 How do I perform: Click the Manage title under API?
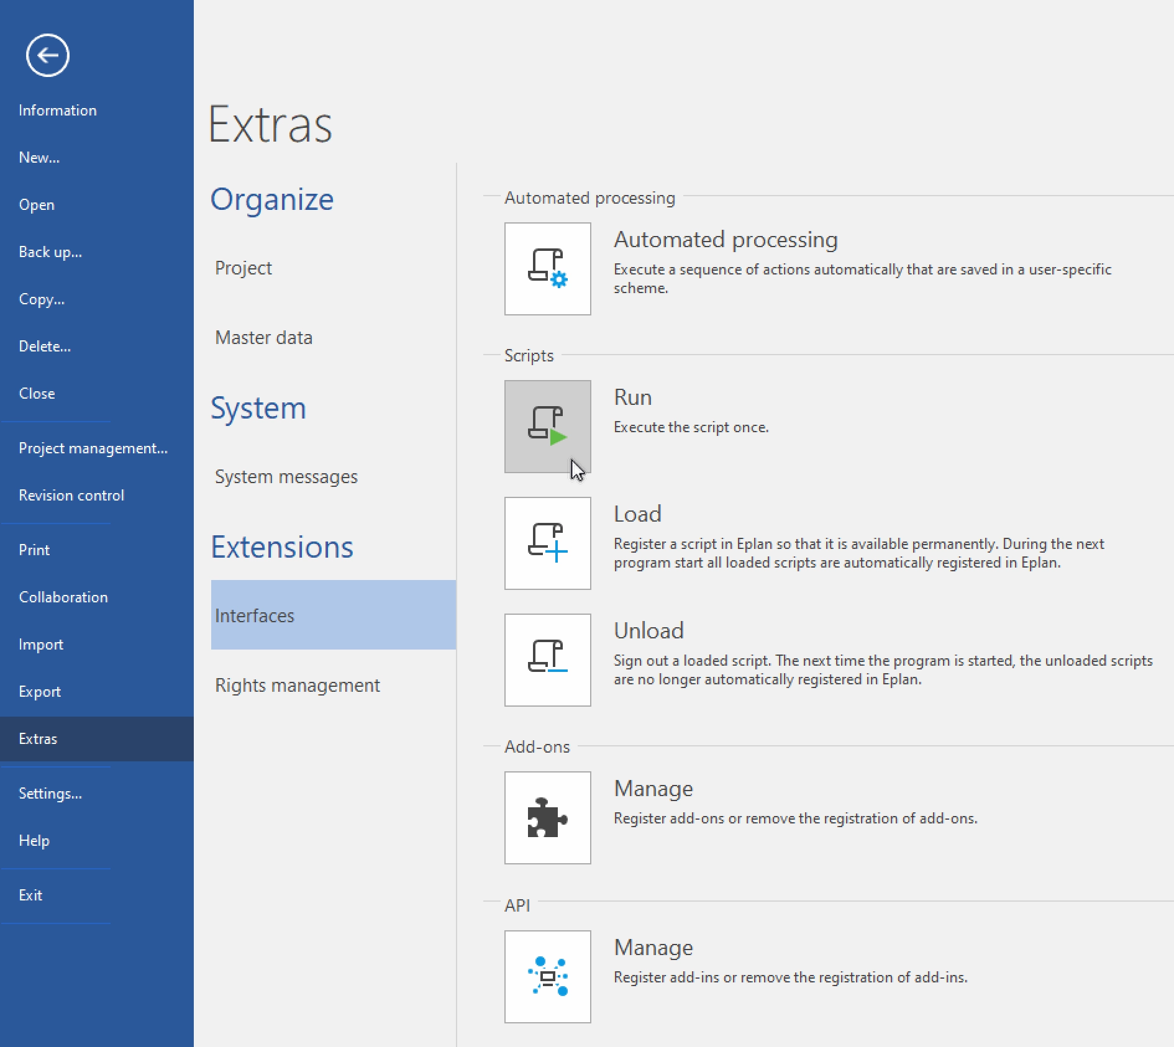tap(653, 948)
